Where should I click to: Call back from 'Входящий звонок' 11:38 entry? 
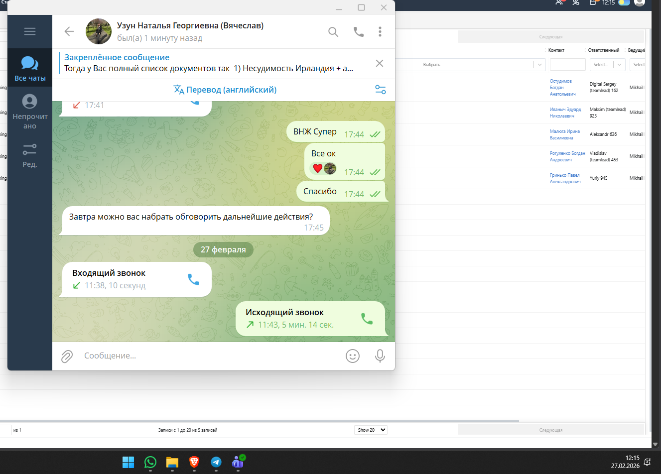(x=193, y=279)
